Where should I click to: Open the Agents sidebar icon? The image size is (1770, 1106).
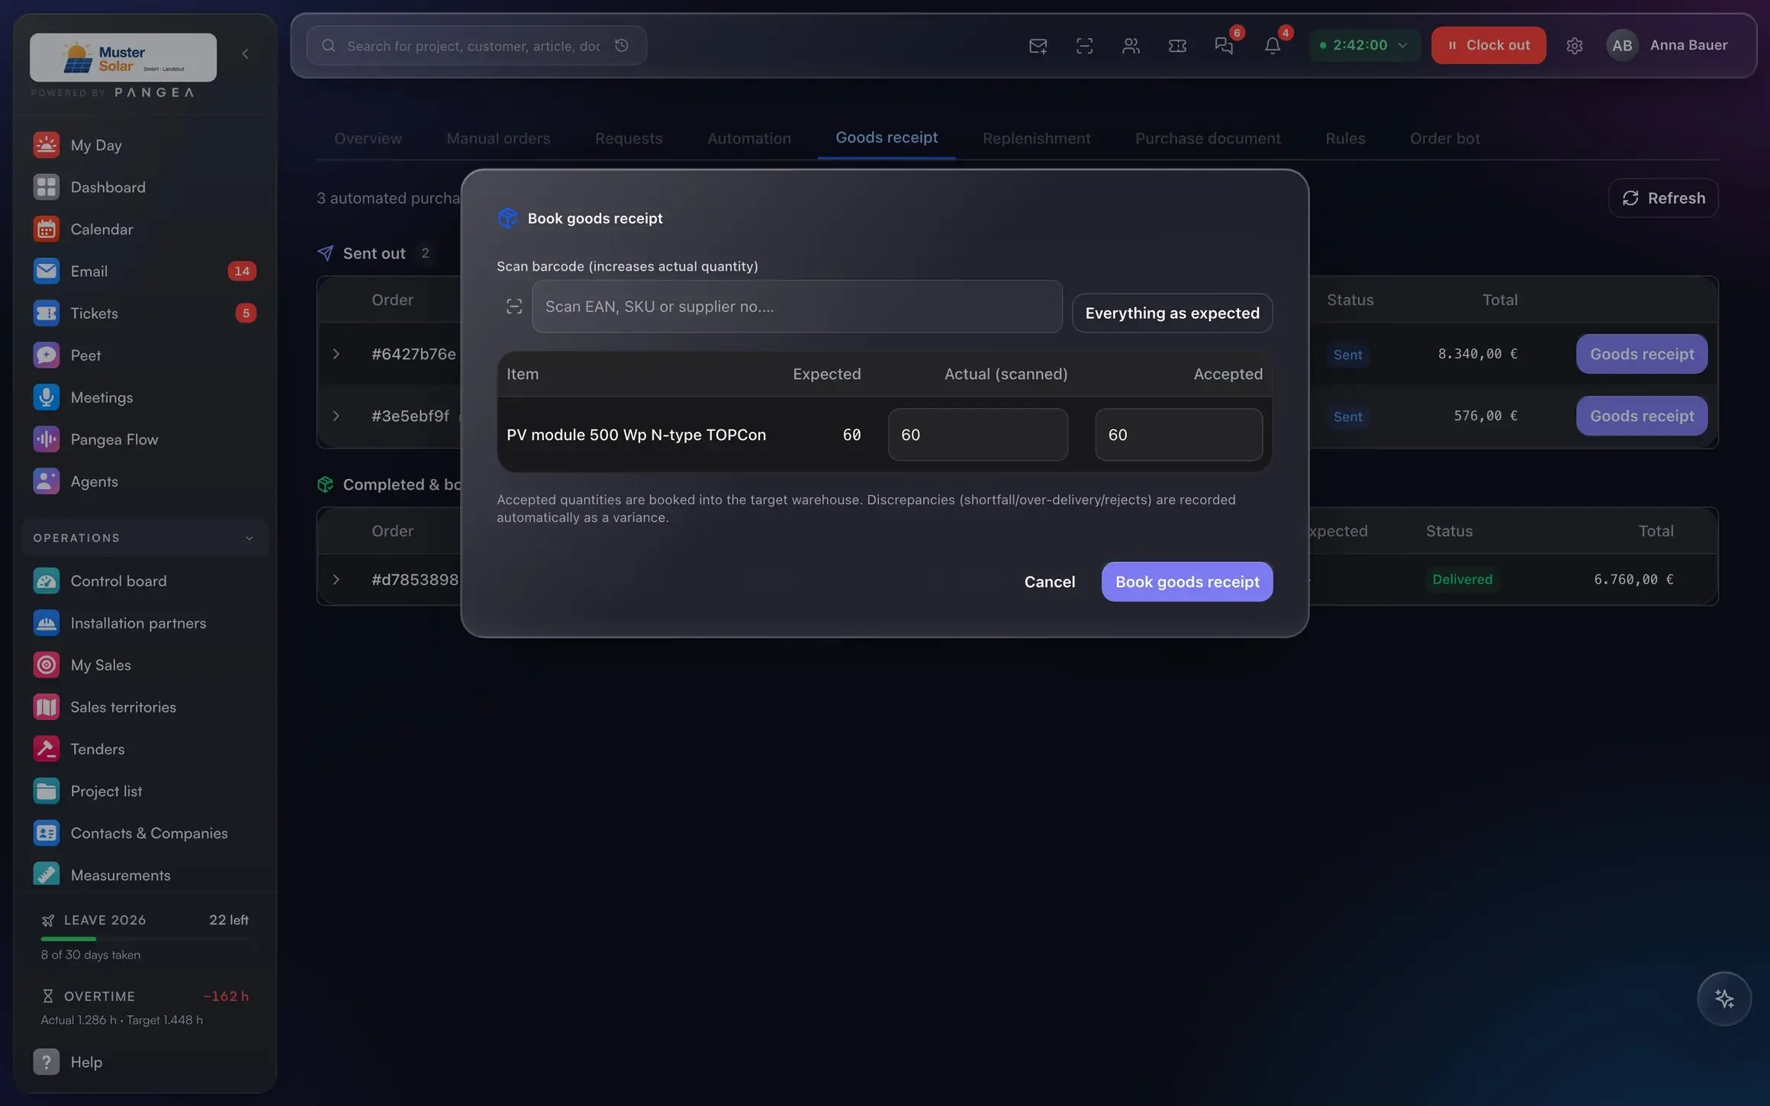(x=46, y=481)
